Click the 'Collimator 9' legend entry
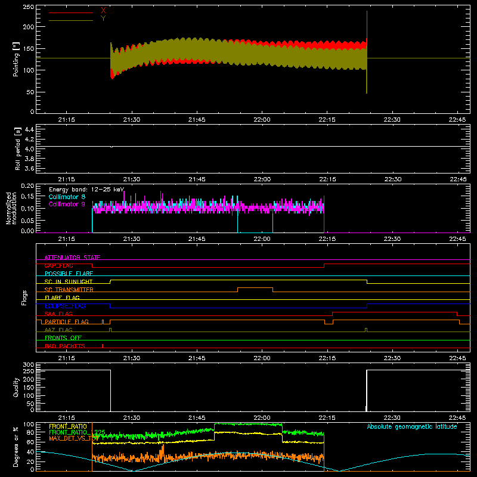 pos(67,204)
